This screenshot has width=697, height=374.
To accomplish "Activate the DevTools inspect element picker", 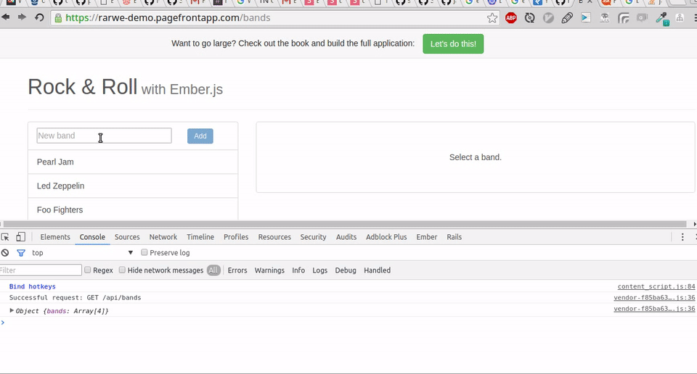I will point(5,237).
